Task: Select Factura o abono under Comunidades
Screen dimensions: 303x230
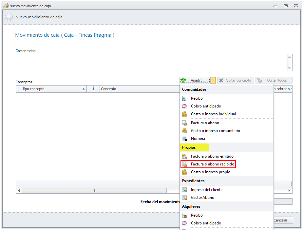Action: click(x=227, y=123)
